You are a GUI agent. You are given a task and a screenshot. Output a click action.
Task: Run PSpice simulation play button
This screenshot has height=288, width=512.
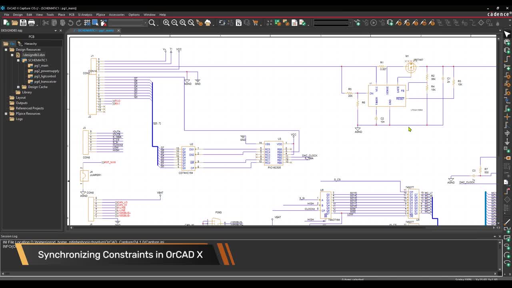coord(374,23)
